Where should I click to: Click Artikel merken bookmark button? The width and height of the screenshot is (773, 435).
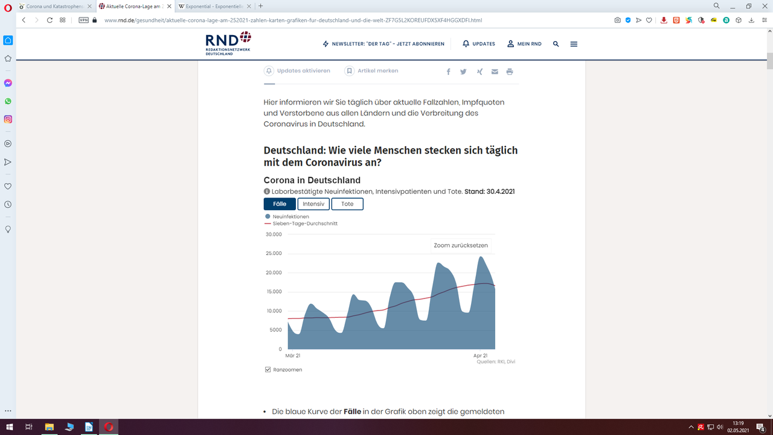pos(371,71)
